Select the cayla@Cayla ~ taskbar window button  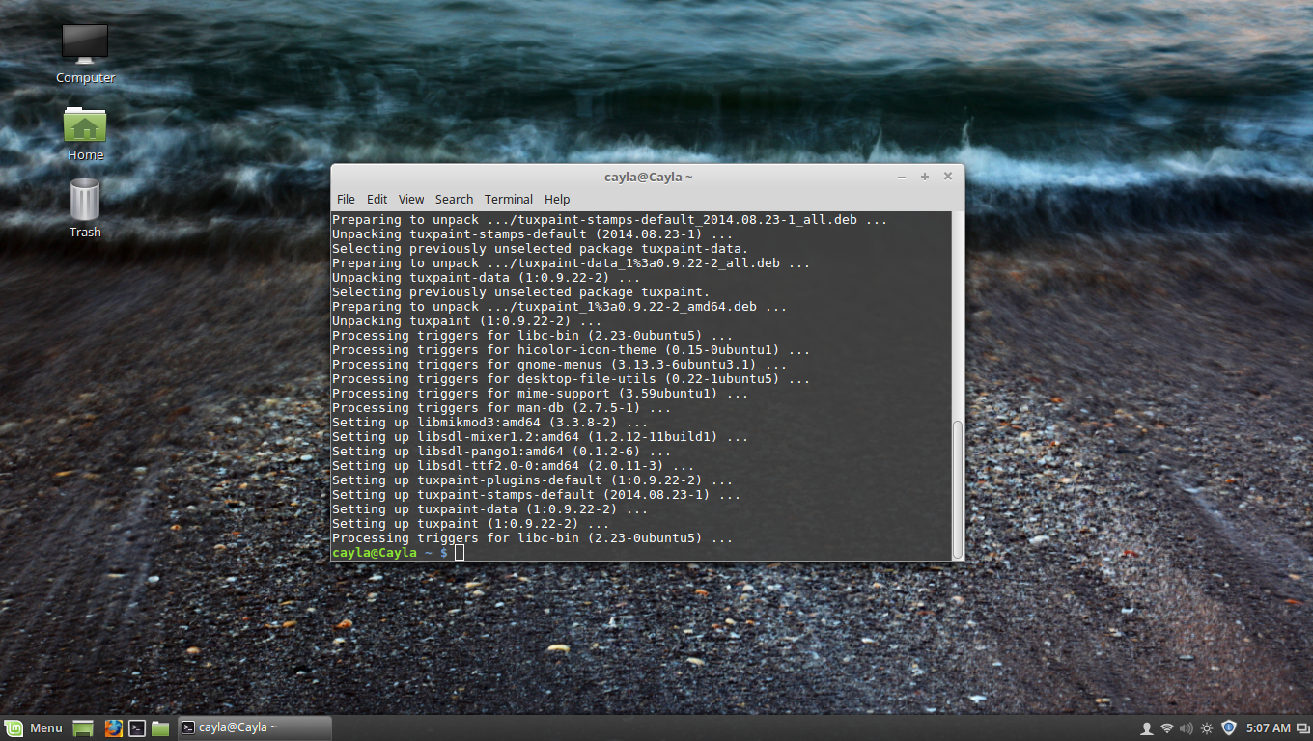253,728
